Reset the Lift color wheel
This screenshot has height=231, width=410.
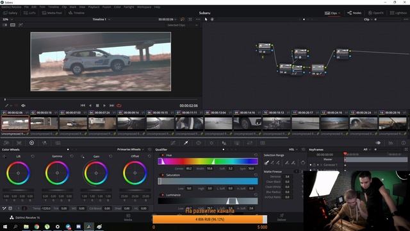pos(33,157)
